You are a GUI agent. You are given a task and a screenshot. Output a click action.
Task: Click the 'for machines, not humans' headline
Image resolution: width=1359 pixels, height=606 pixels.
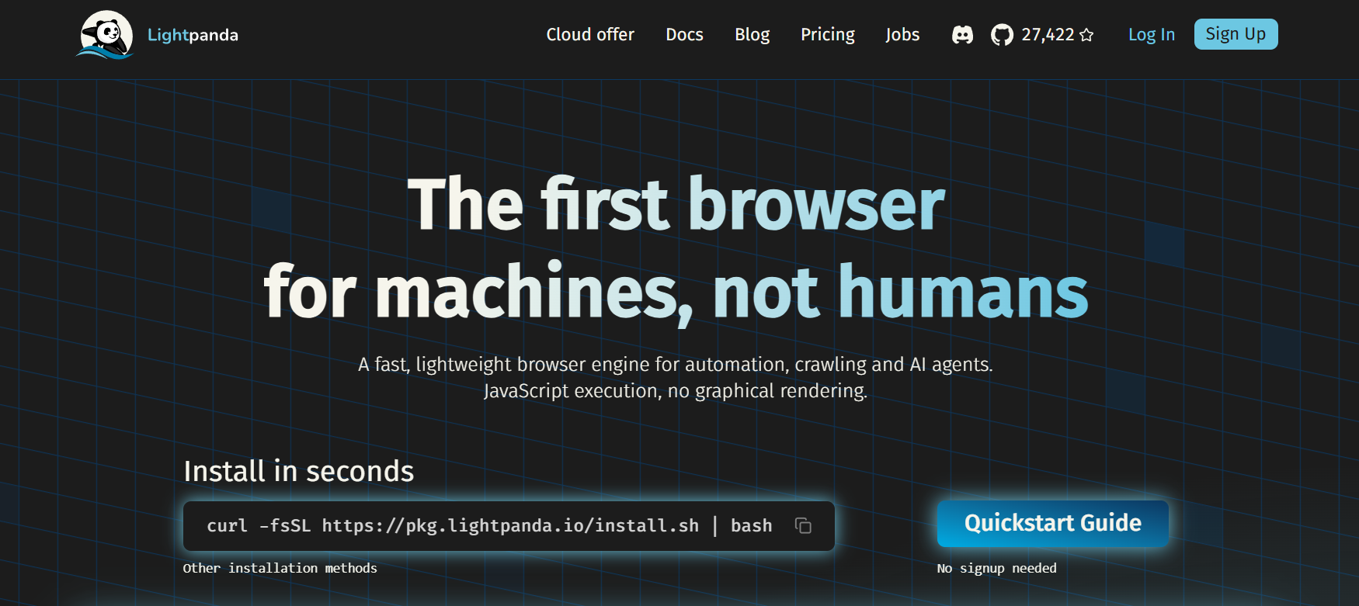pos(676,292)
